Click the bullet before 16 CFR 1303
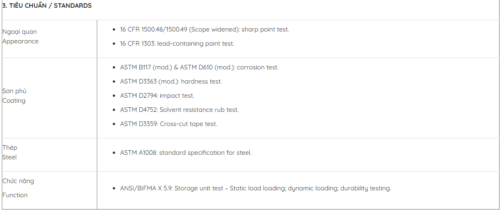Screen dimensions: 500x210 click(114, 44)
